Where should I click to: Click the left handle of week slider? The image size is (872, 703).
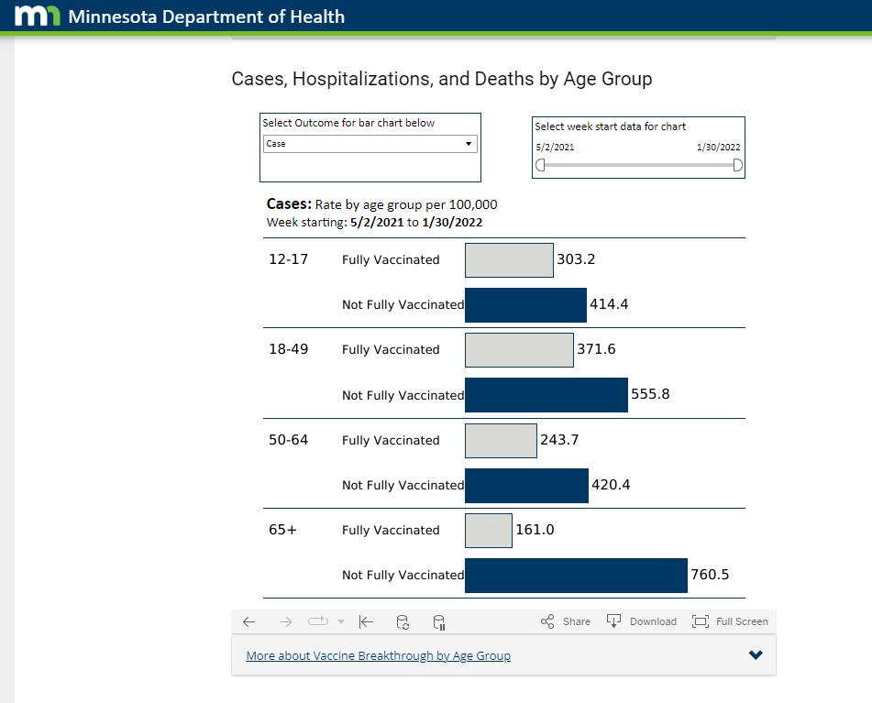[x=540, y=165]
